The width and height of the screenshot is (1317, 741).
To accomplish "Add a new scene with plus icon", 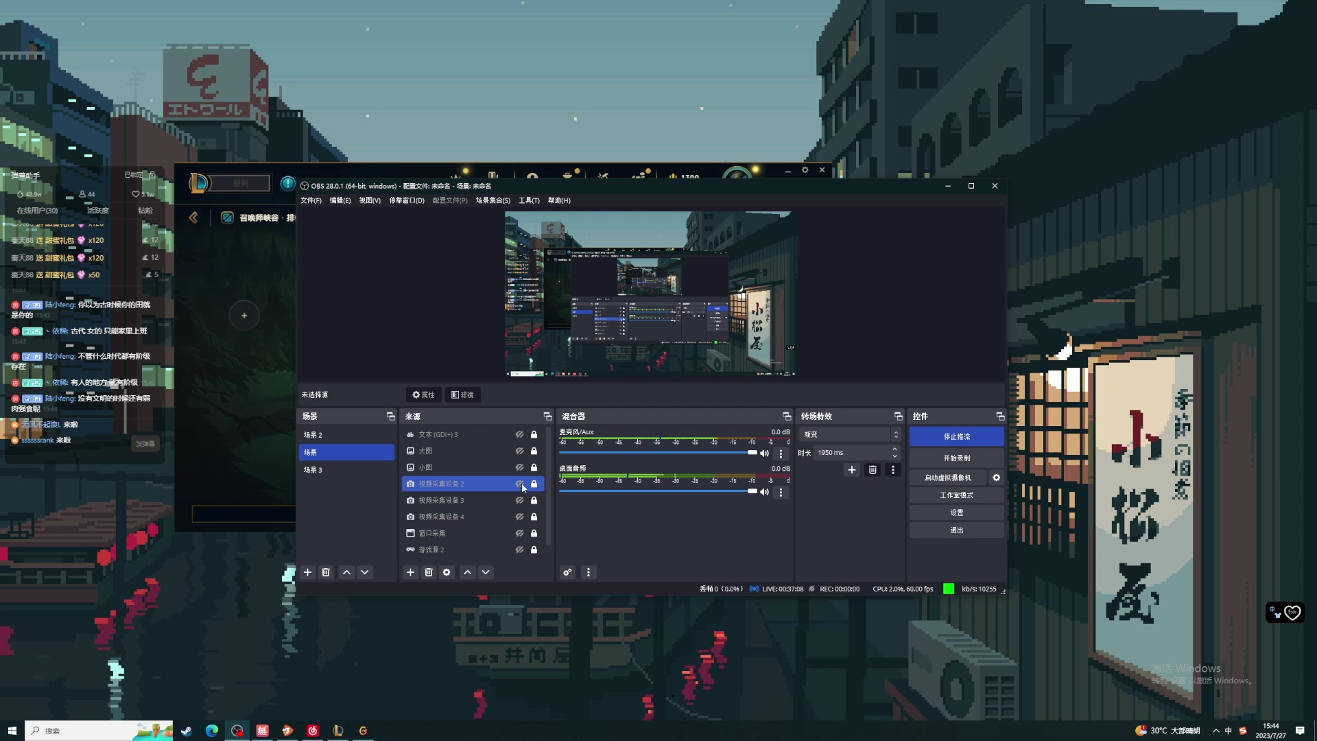I will point(308,572).
